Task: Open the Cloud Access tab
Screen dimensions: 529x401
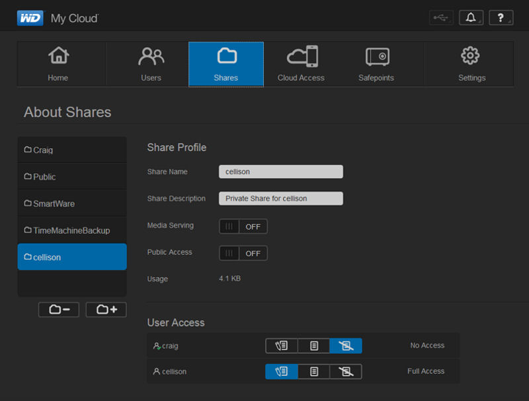Action: tap(301, 64)
